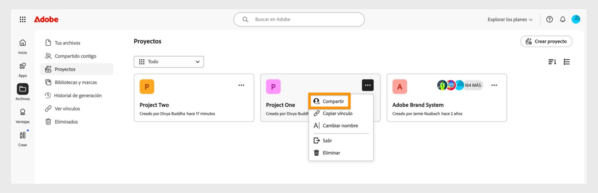Click Project One pink P icon

tap(273, 87)
